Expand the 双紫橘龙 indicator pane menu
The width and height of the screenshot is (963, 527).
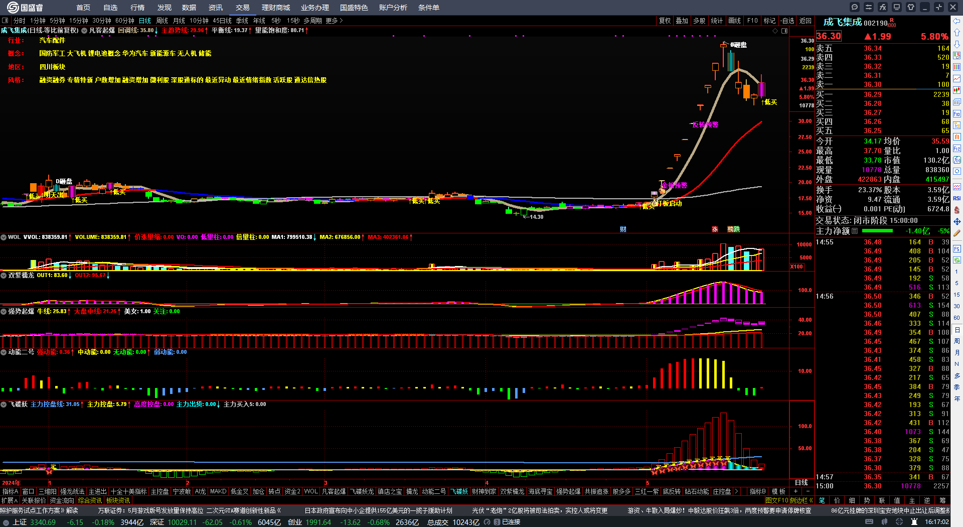click(x=4, y=275)
